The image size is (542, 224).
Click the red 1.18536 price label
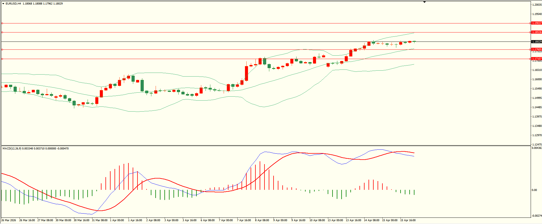click(x=536, y=32)
